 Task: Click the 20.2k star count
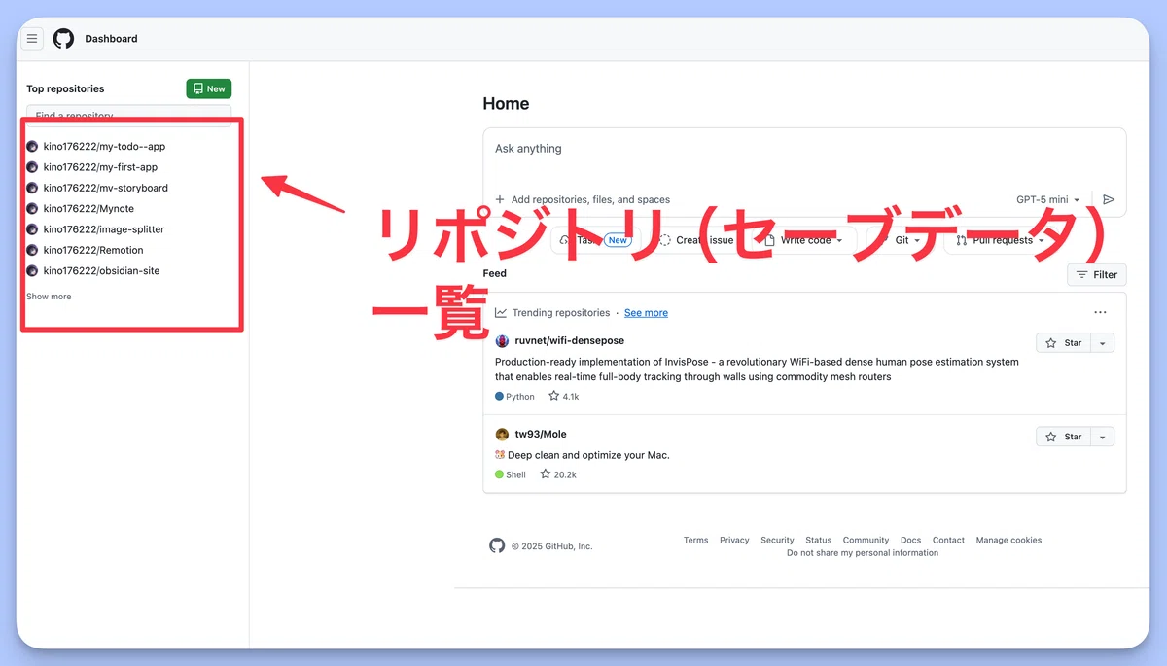(x=558, y=475)
